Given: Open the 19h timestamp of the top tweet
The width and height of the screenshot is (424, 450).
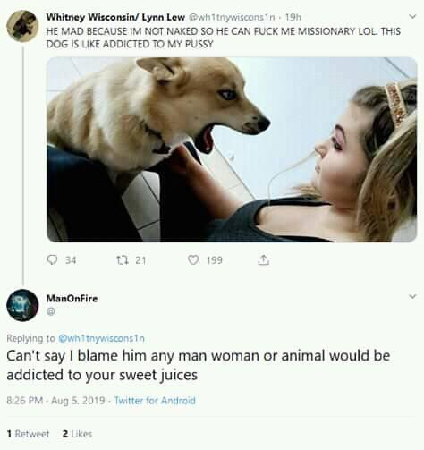Looking at the screenshot, I should [x=293, y=18].
